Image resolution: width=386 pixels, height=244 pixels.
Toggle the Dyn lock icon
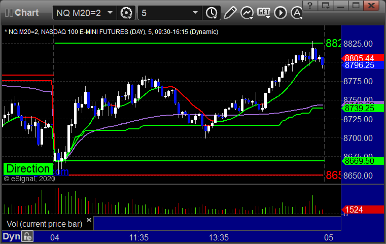point(27,236)
